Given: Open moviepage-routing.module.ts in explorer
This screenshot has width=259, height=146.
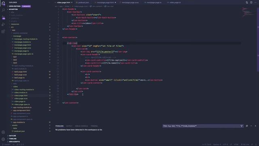Looking at the screenshot, I should tap(26, 39).
